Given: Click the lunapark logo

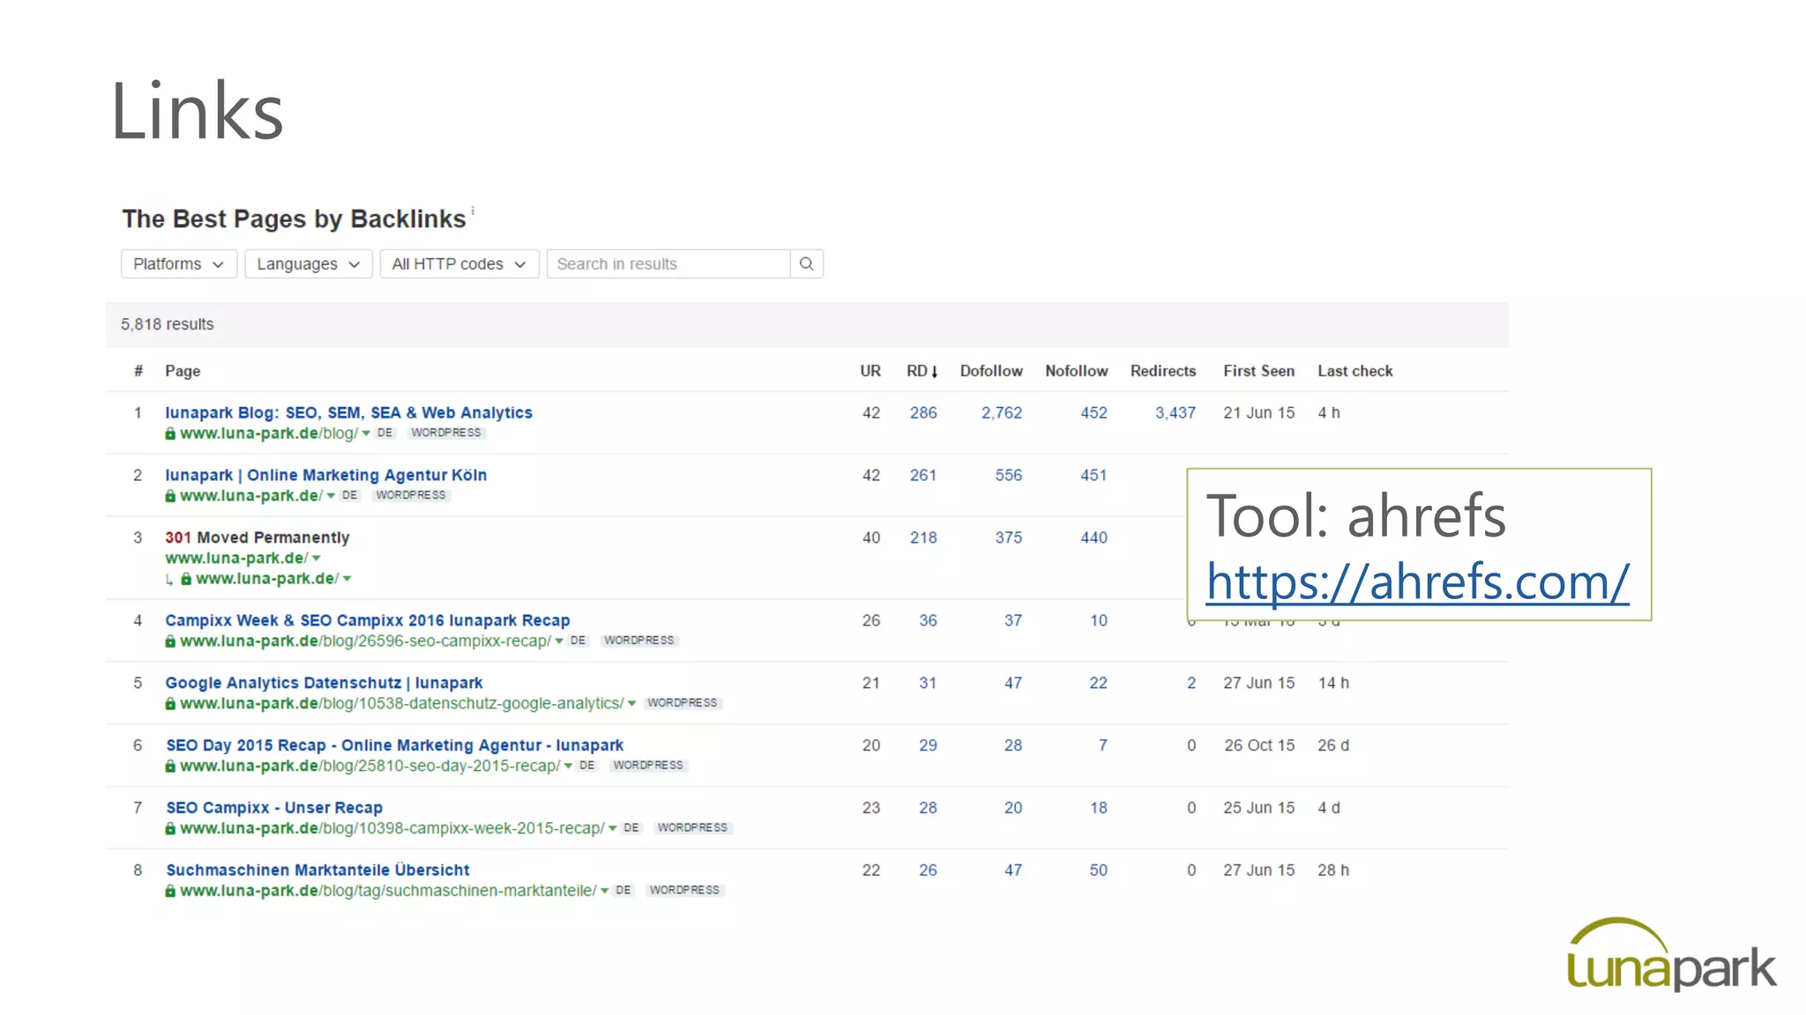Looking at the screenshot, I should coord(1671,955).
